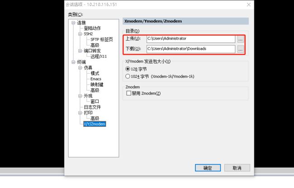Image resolution: width=294 pixels, height=188 pixels.
Task: Select the Emacs category
Action: 96,79
